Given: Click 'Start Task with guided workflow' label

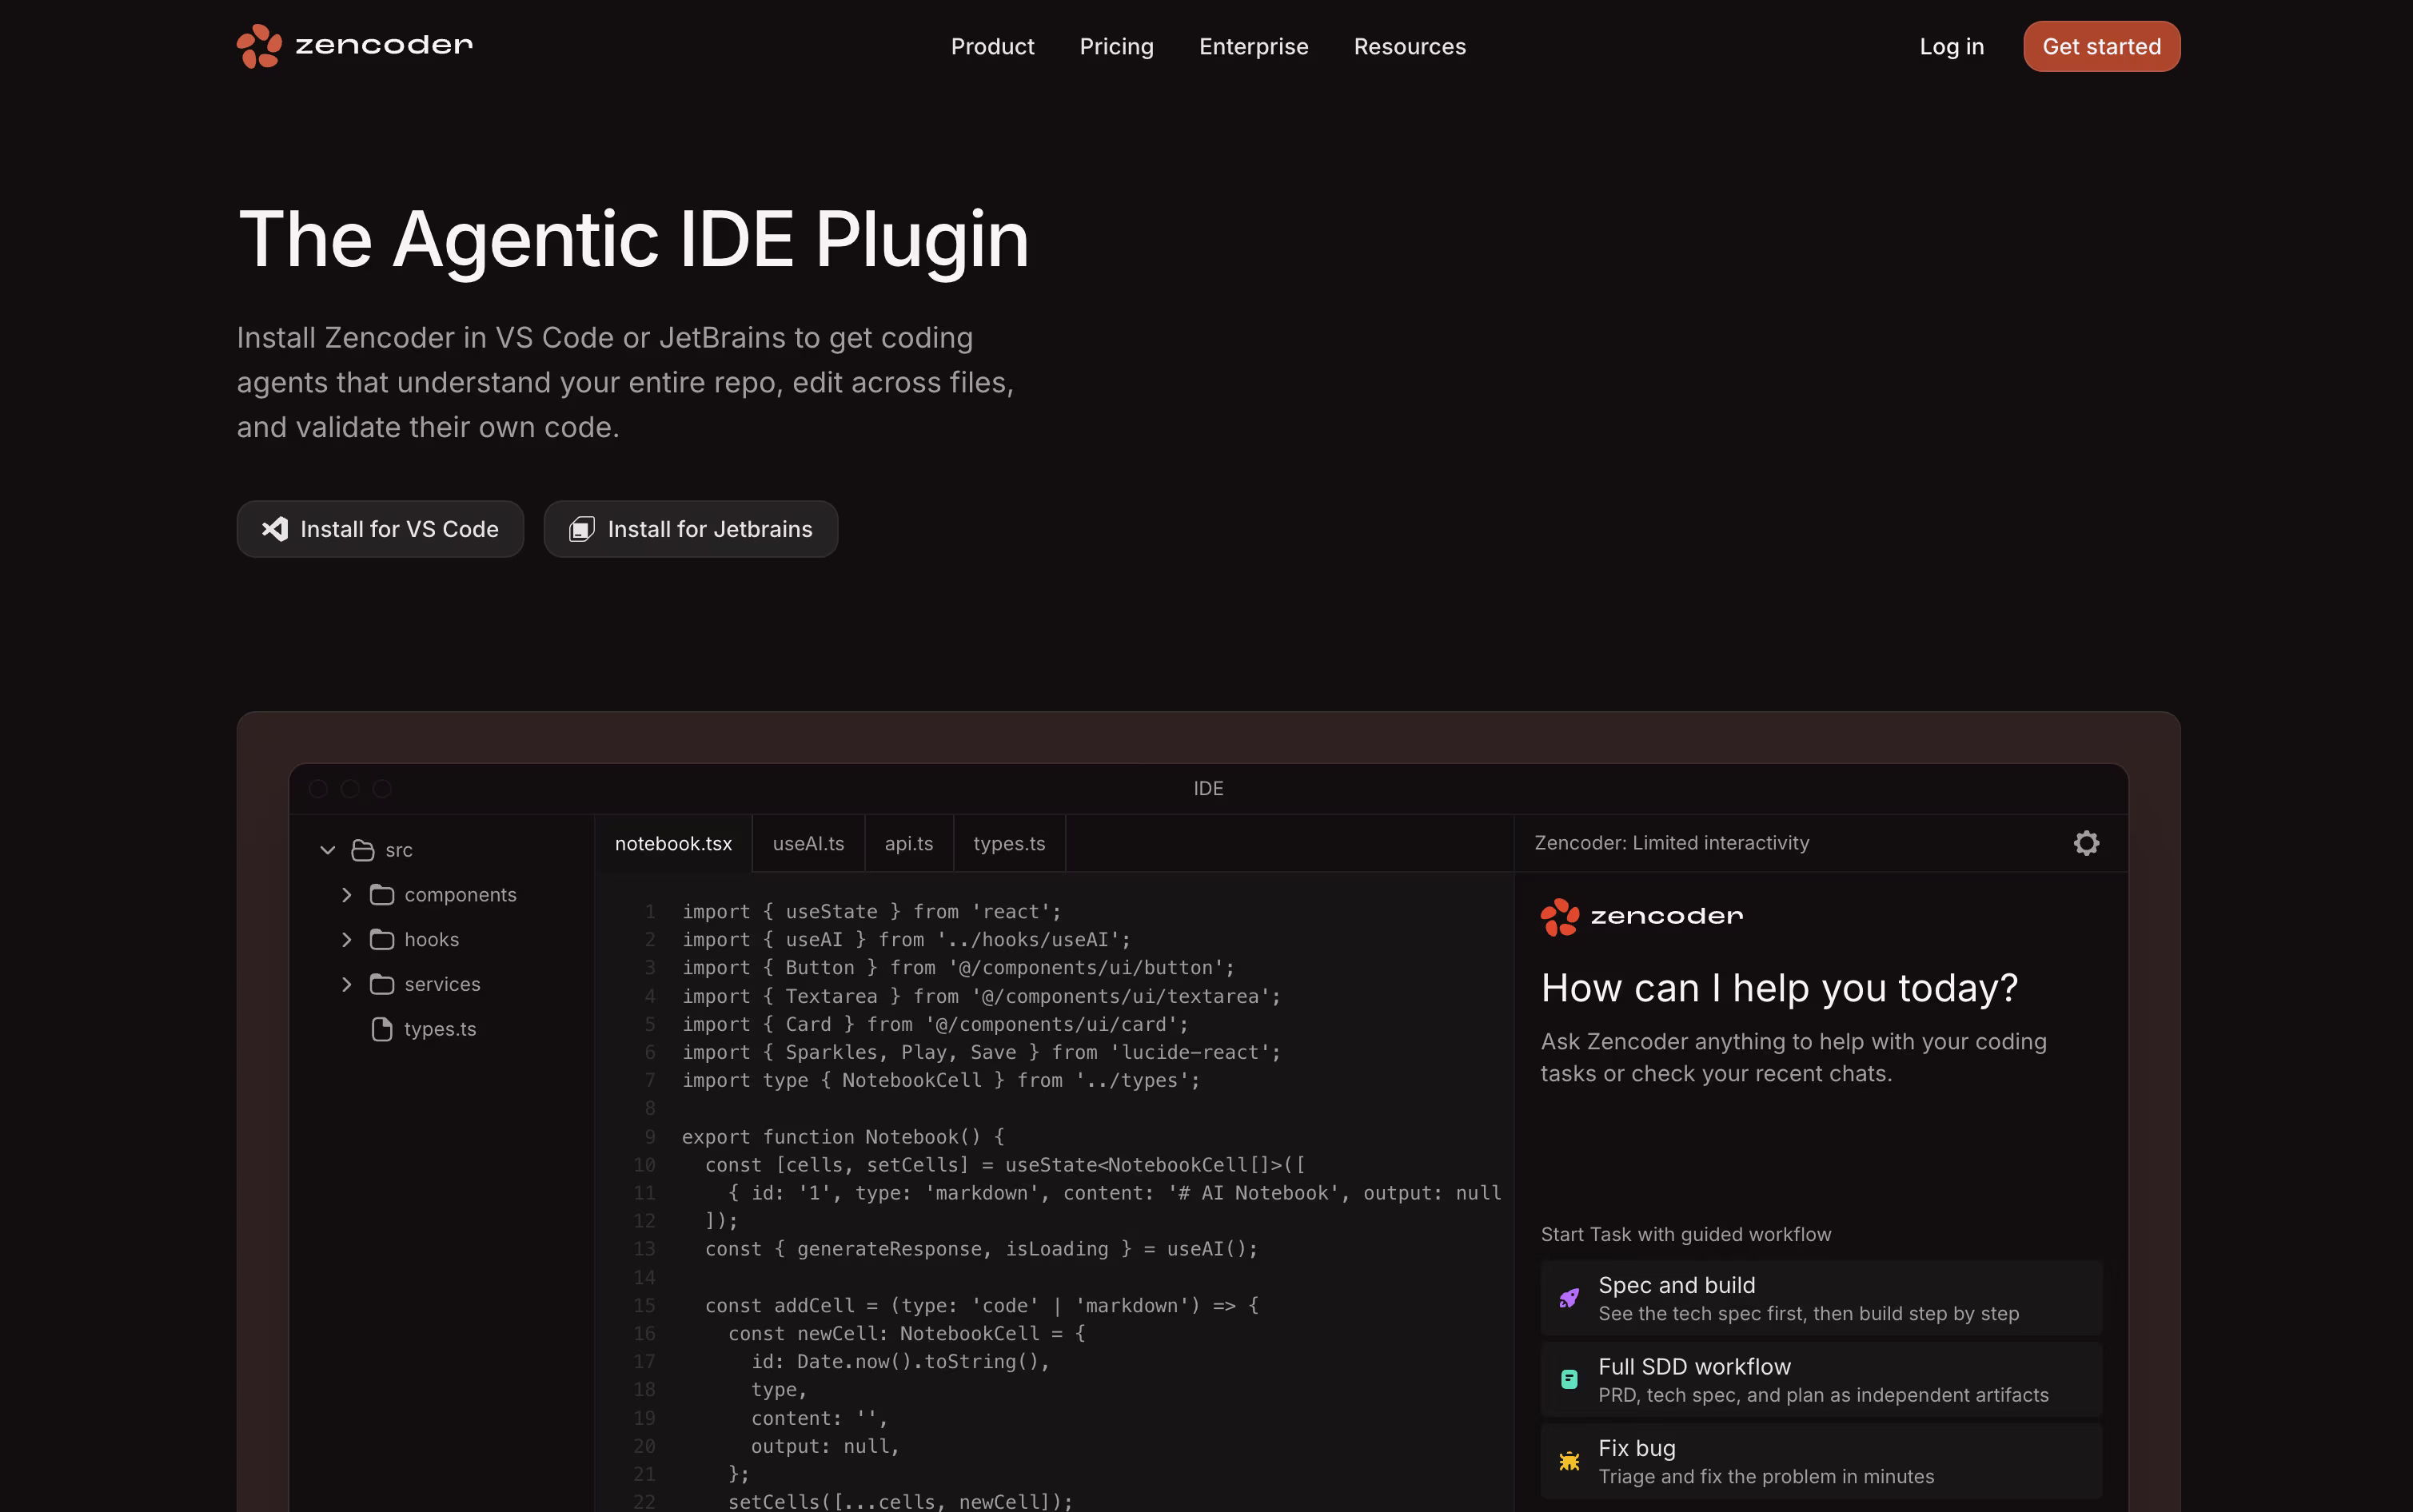Looking at the screenshot, I should pyautogui.click(x=1685, y=1234).
